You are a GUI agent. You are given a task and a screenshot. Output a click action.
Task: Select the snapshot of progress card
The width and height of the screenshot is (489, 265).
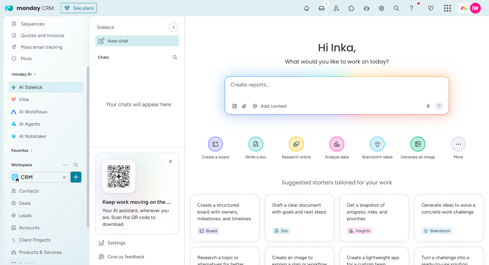point(374,218)
